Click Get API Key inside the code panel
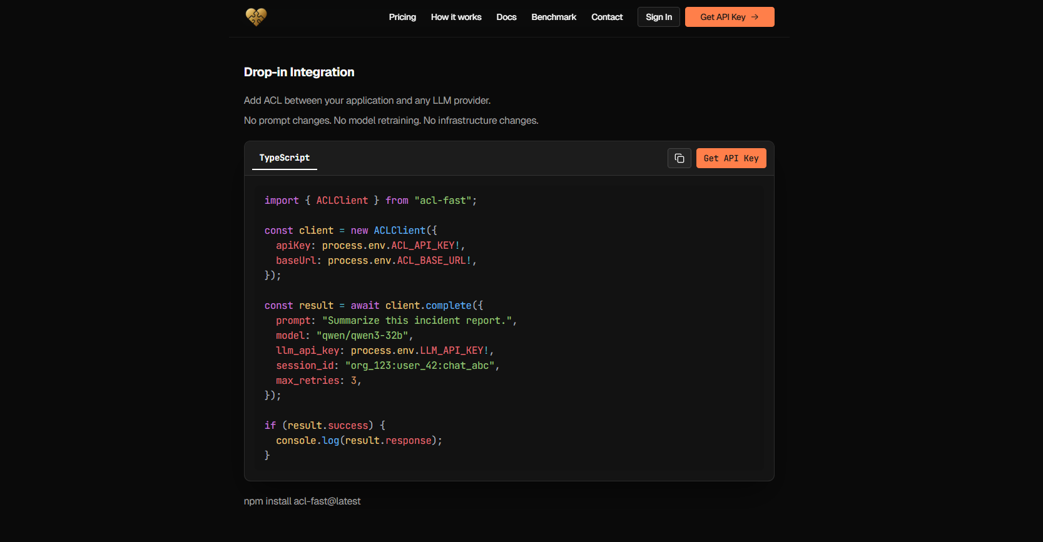The height and width of the screenshot is (542, 1043). 731,158
